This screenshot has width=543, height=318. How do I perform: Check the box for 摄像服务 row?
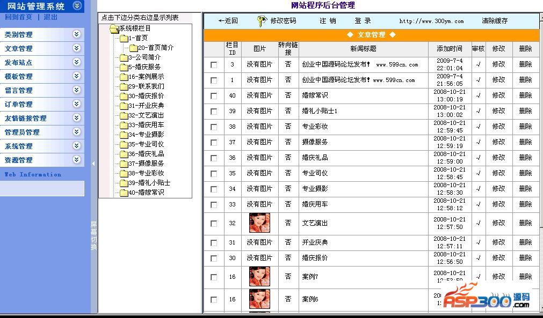coord(214,143)
